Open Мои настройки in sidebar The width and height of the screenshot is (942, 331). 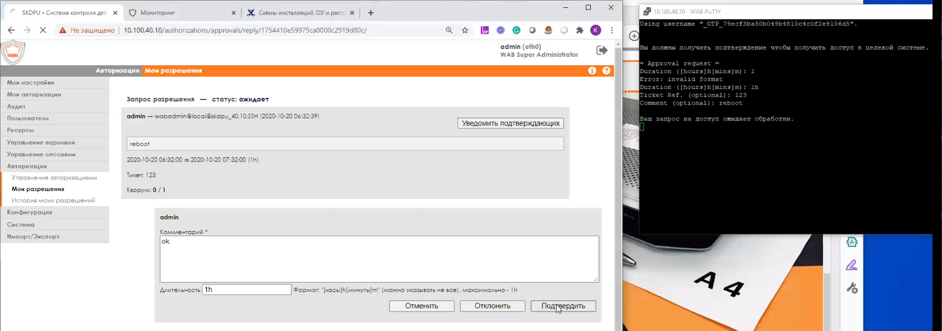pos(55,83)
